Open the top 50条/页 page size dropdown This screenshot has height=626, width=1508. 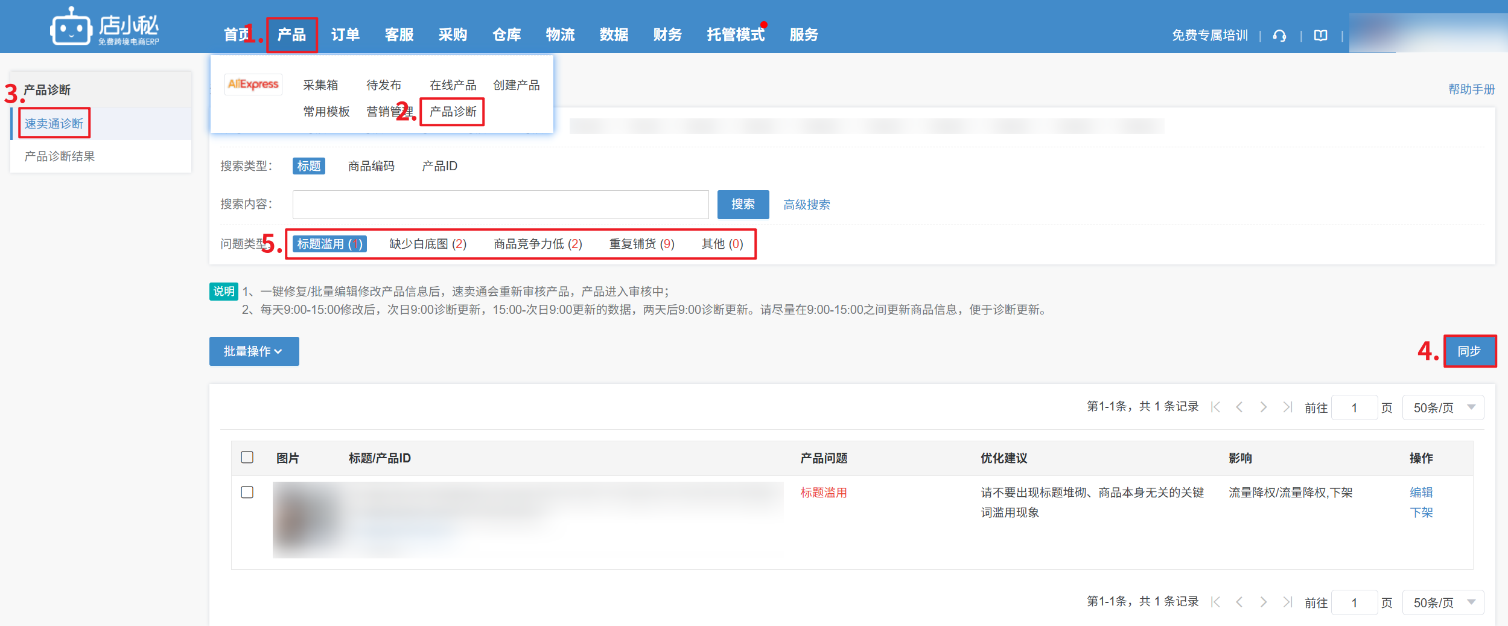1443,407
